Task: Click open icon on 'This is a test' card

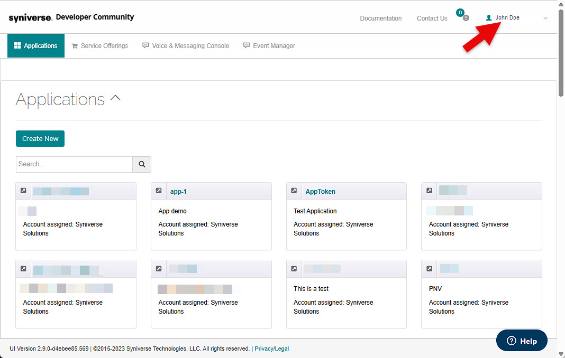Action: click(x=294, y=269)
